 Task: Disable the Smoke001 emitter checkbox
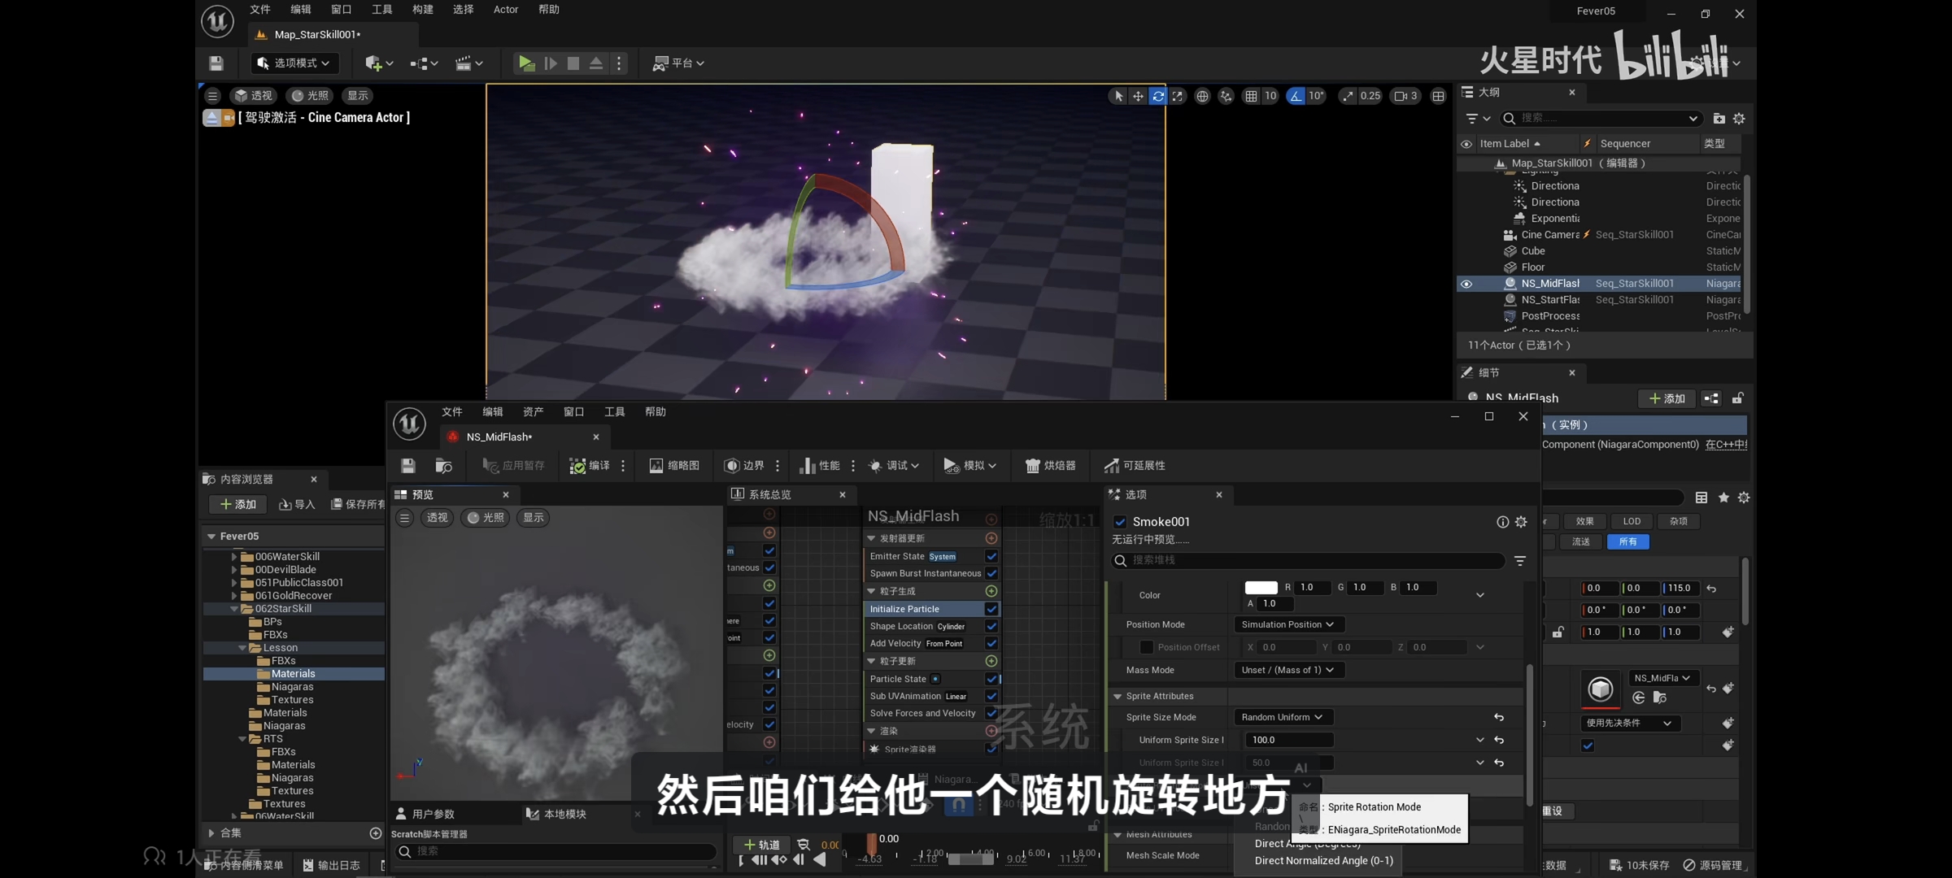click(x=1120, y=522)
